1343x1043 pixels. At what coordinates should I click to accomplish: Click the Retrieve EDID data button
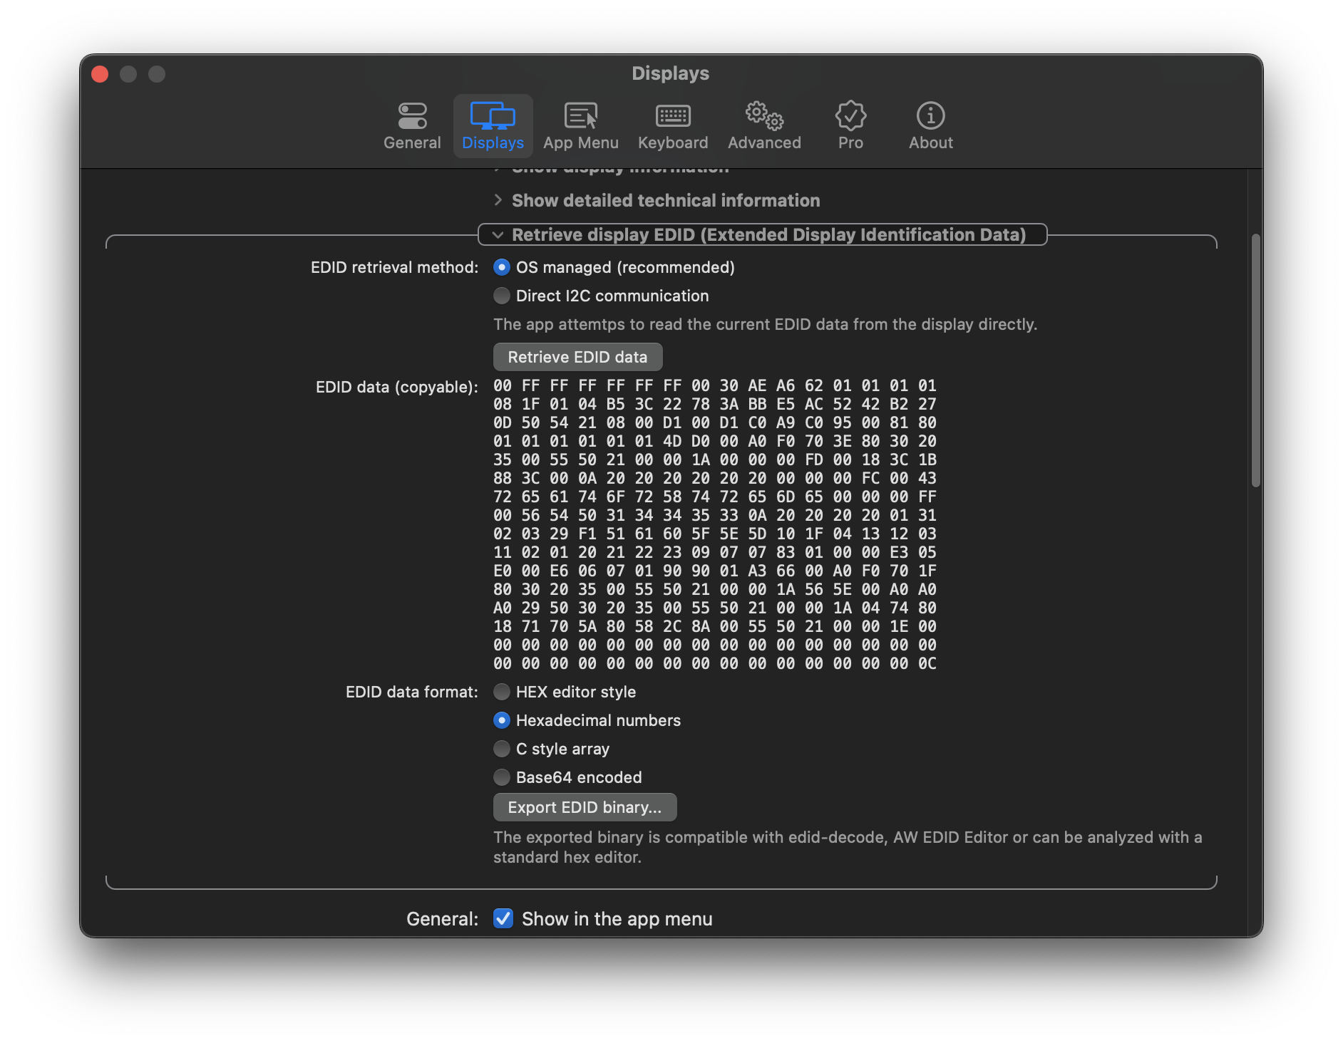[x=577, y=356]
